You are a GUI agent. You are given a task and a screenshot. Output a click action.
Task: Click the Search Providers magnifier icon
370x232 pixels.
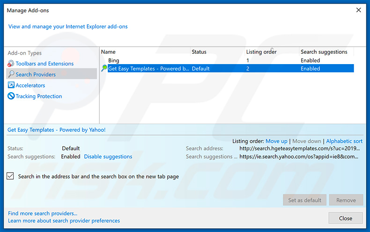11,74
